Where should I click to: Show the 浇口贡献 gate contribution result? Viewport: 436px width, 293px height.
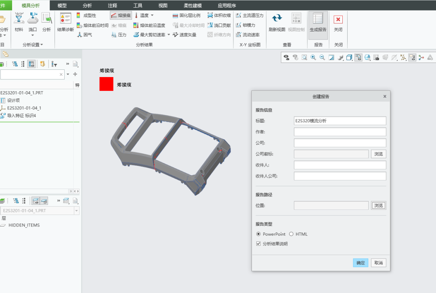219,25
